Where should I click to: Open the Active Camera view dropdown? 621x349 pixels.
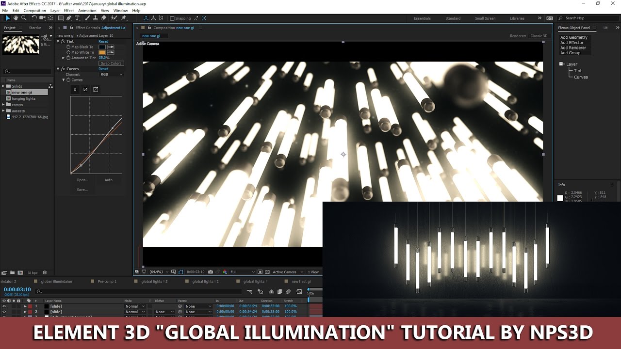pyautogui.click(x=288, y=272)
